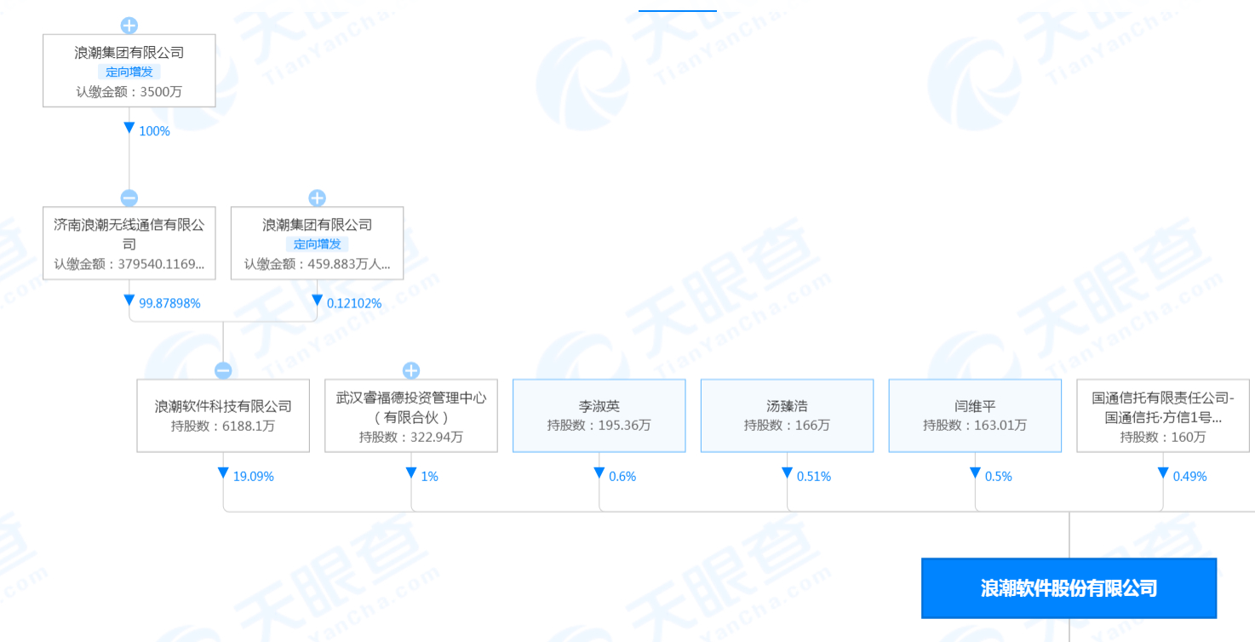Select the 浪潮软件股份有限公司 blue node
This screenshot has width=1255, height=642.
[x=1069, y=588]
